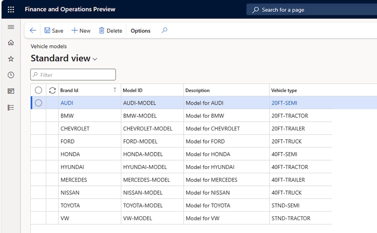Sort by the Brand Id column header
This screenshot has width=377, height=233.
coord(69,90)
